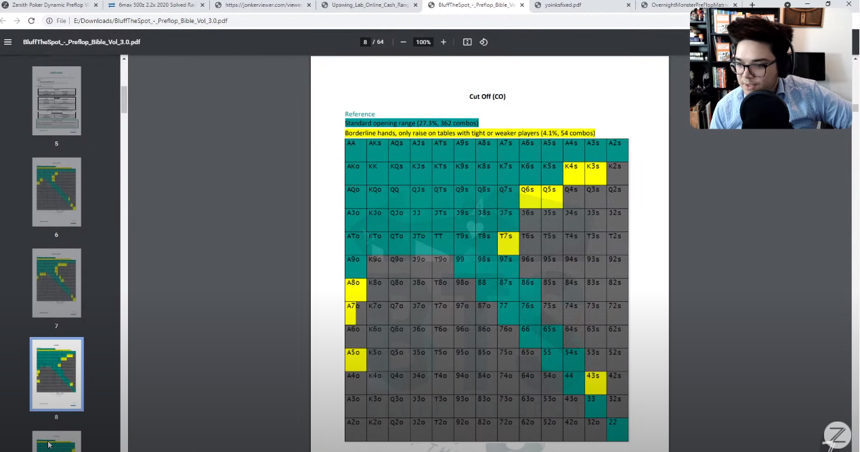Click the yellow K4s cell in the chart
Screen dimensions: 860x452
(574, 173)
